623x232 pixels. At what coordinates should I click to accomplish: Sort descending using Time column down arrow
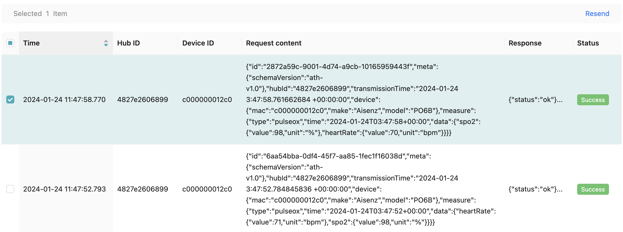106,45
